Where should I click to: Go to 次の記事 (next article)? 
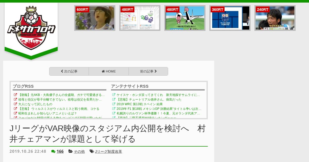pyautogui.click(x=69, y=71)
